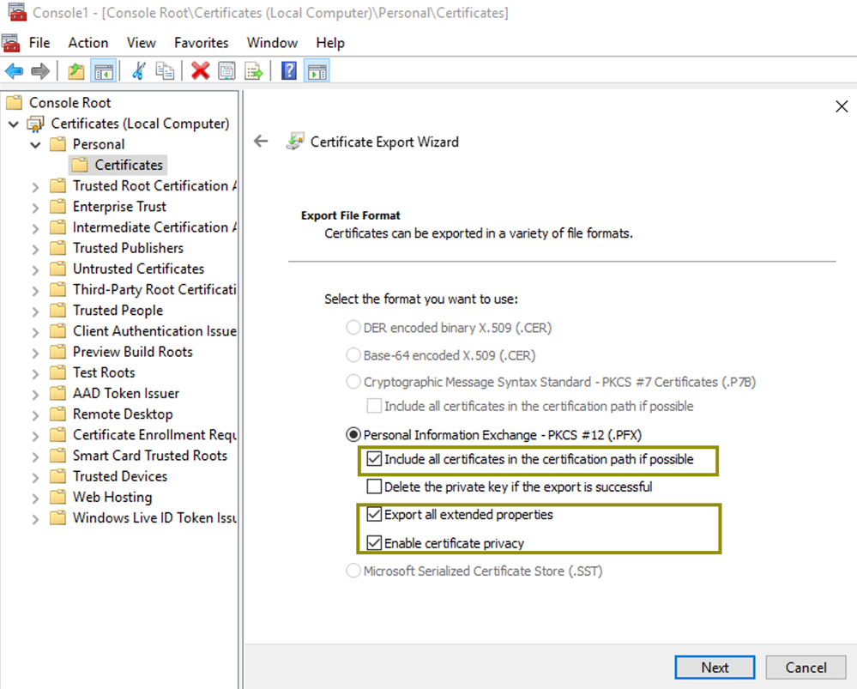Image resolution: width=857 pixels, height=689 pixels.
Task: Click the blue Back arrow in toolbar
Action: 14,71
